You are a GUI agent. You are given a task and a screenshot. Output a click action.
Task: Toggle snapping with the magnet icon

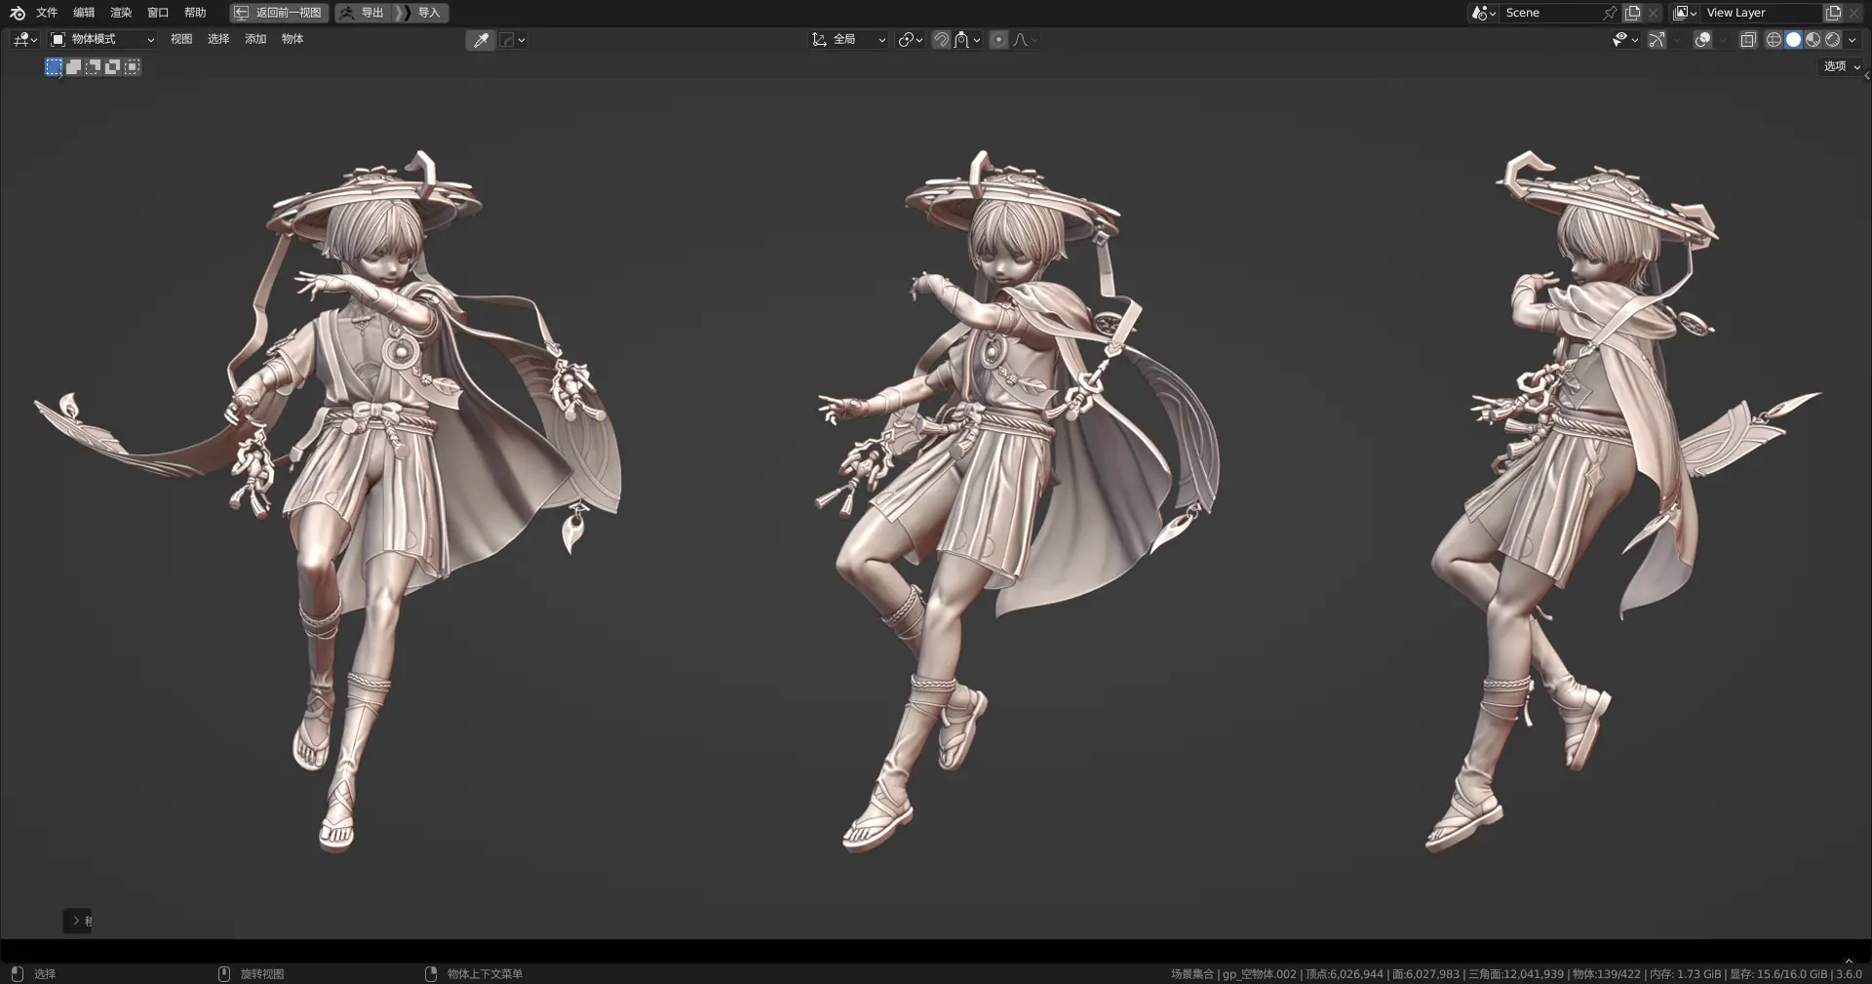(x=942, y=39)
